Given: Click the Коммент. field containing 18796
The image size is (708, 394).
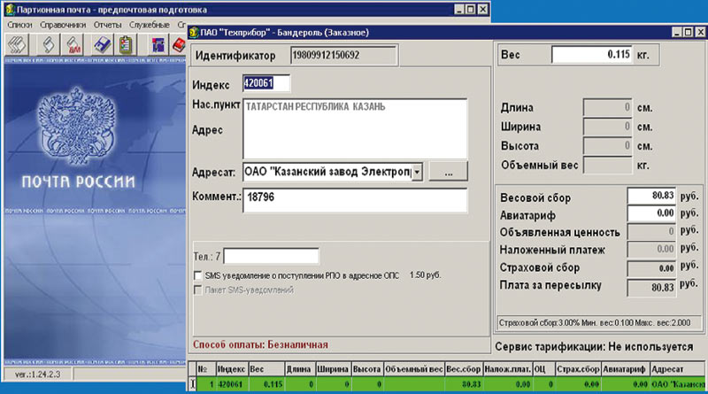Looking at the screenshot, I should tap(355, 200).
